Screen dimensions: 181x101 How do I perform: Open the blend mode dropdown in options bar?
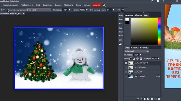coord(38,10)
